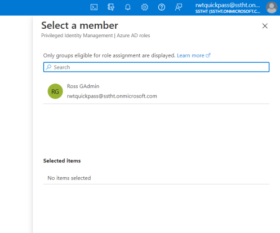Click the Selected items heading

coord(62,161)
